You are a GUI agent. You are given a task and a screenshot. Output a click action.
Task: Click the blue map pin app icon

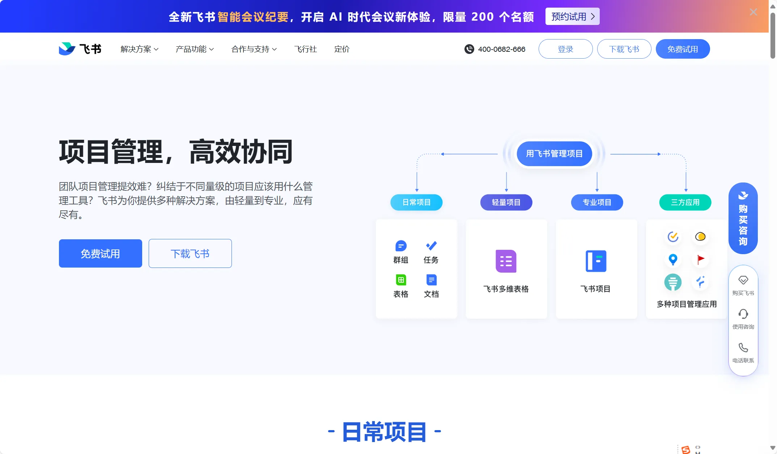pos(673,259)
